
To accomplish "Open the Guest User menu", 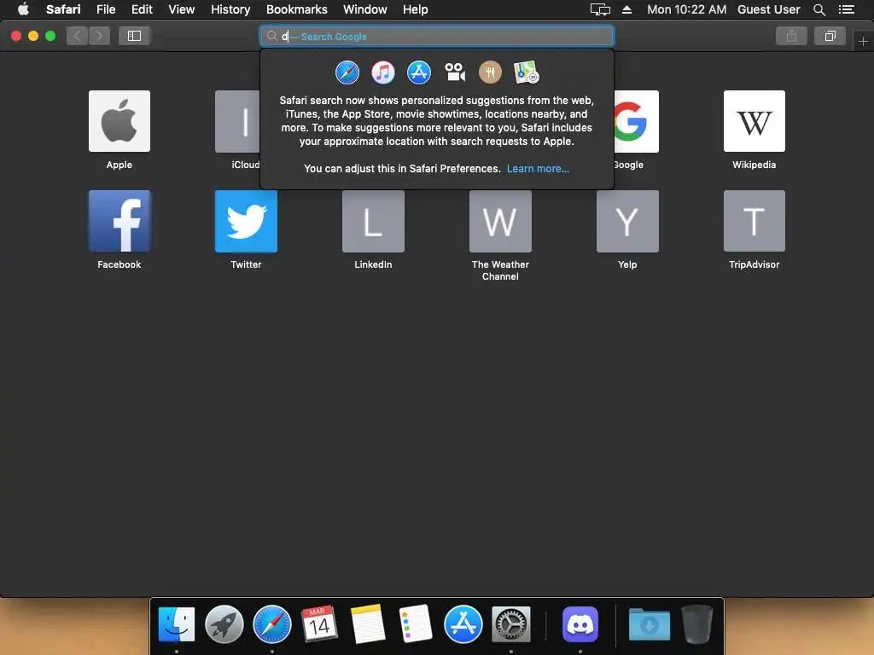I will pos(769,9).
